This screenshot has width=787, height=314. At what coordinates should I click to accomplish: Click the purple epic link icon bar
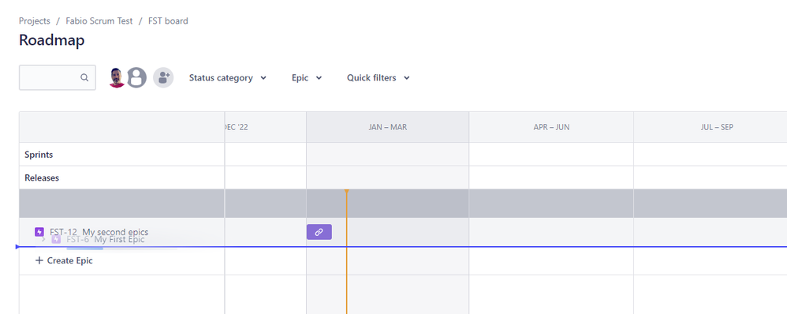(319, 232)
